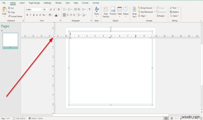The width and height of the screenshot is (203, 120).
Task: Open Font dialog launcher
Action: [x=60, y=21]
